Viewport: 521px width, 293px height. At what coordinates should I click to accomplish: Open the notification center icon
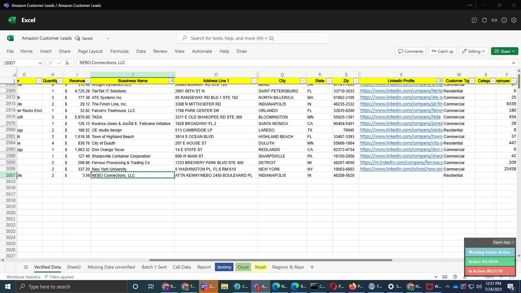point(511,286)
